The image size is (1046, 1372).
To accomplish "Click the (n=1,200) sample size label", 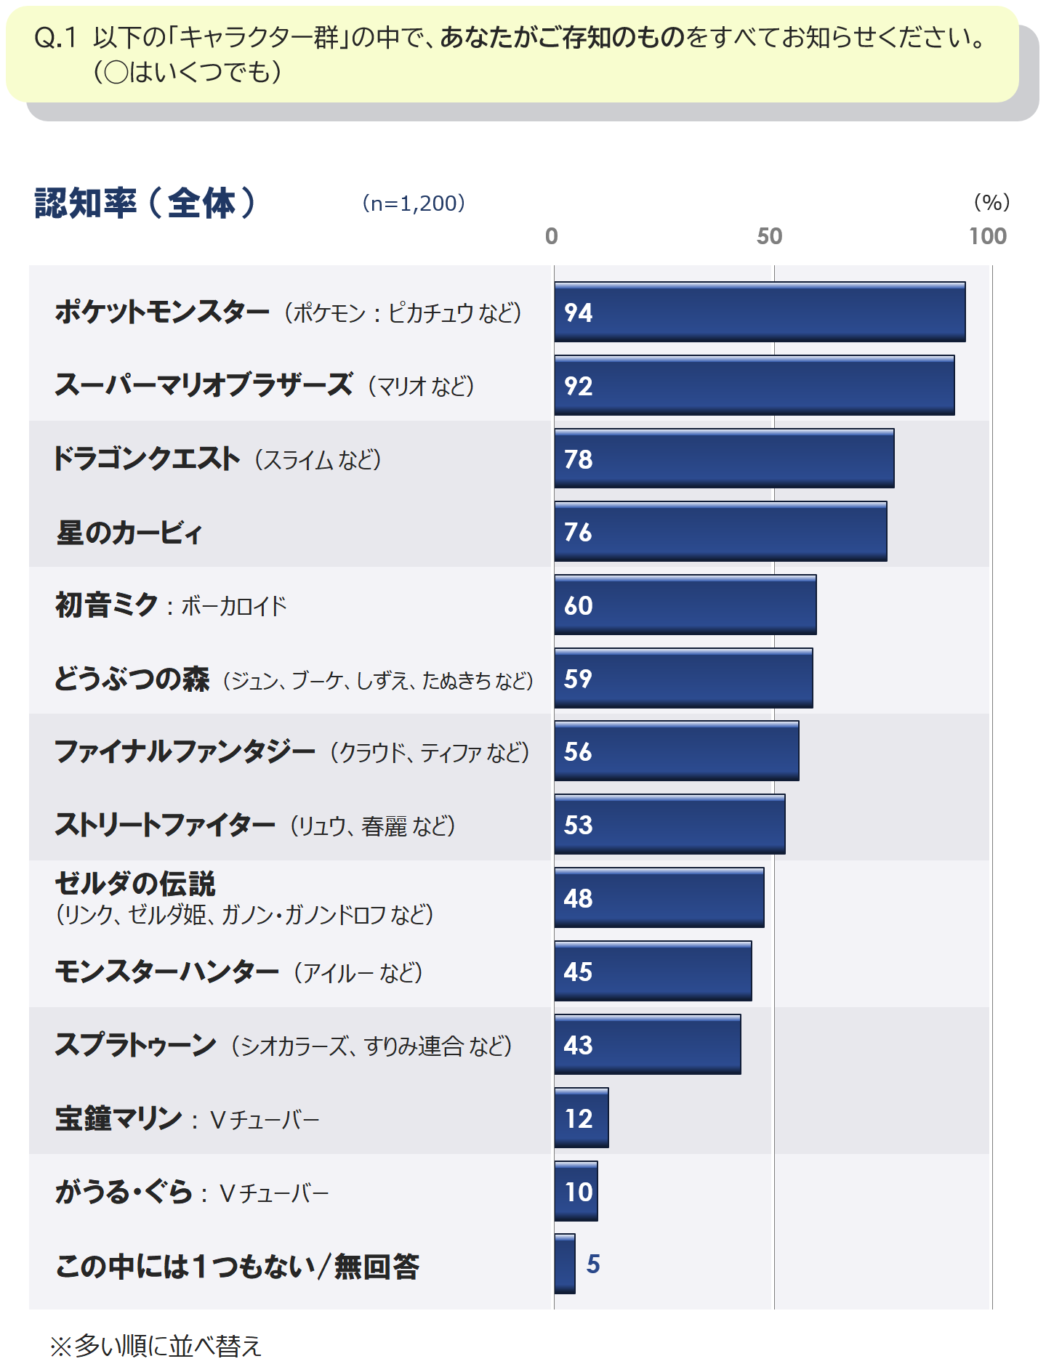I will click(414, 203).
